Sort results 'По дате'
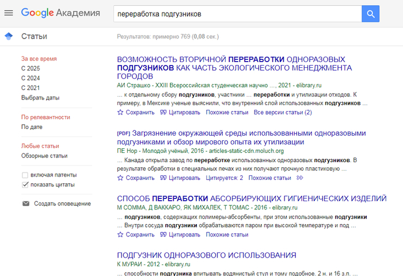Image resolution: width=403 pixels, height=276 pixels. (x=32, y=126)
